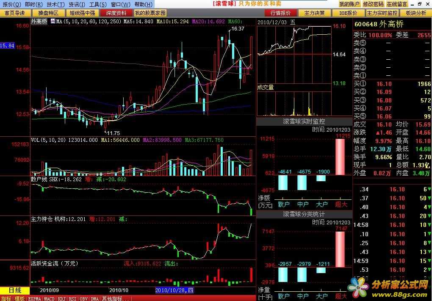Open the 工具(S) menu
The image size is (432, 301).
[x=98, y=4]
